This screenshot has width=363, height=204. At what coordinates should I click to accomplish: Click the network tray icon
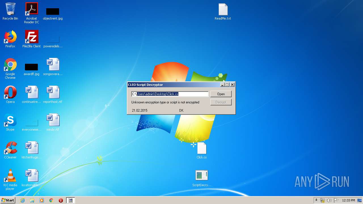pyautogui.click(x=322, y=200)
